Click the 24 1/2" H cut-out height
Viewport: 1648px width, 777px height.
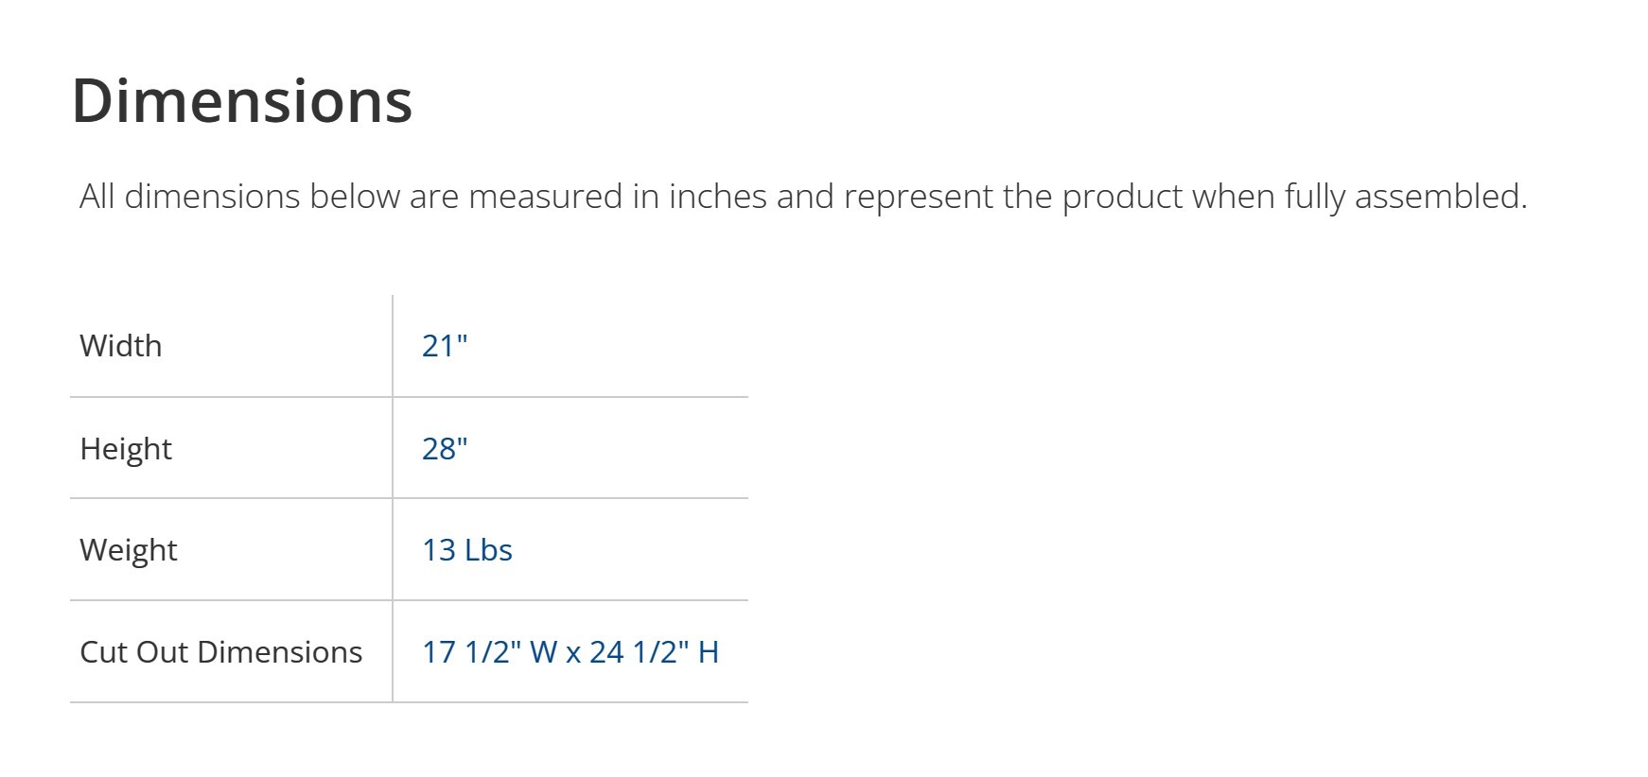point(655,652)
